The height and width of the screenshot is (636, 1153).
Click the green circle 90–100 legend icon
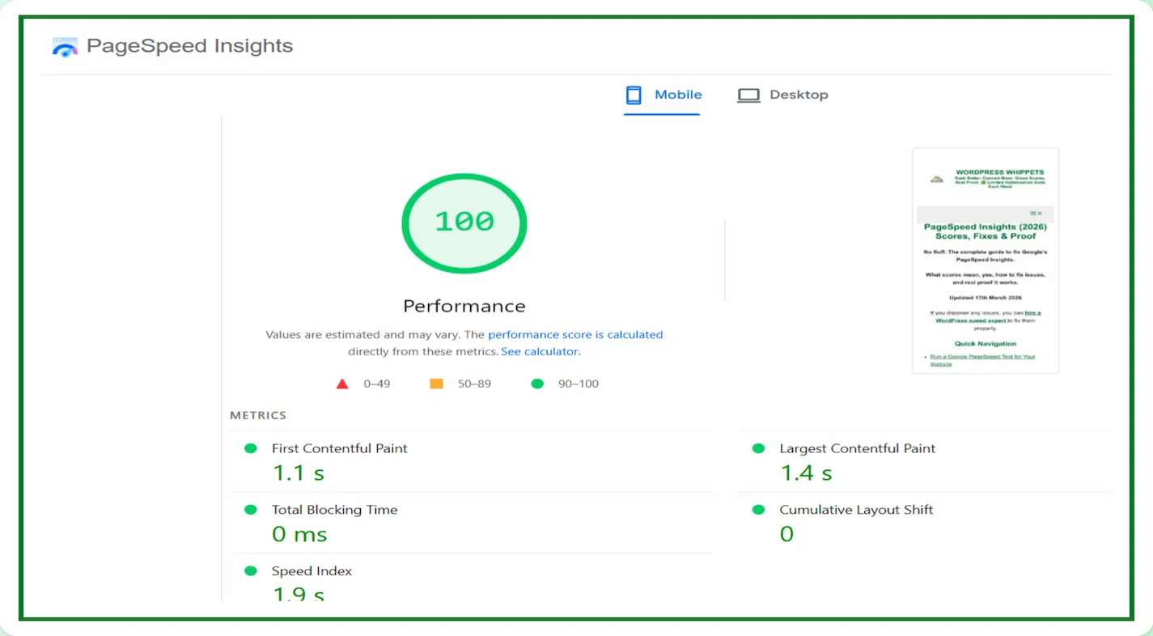[x=537, y=384]
